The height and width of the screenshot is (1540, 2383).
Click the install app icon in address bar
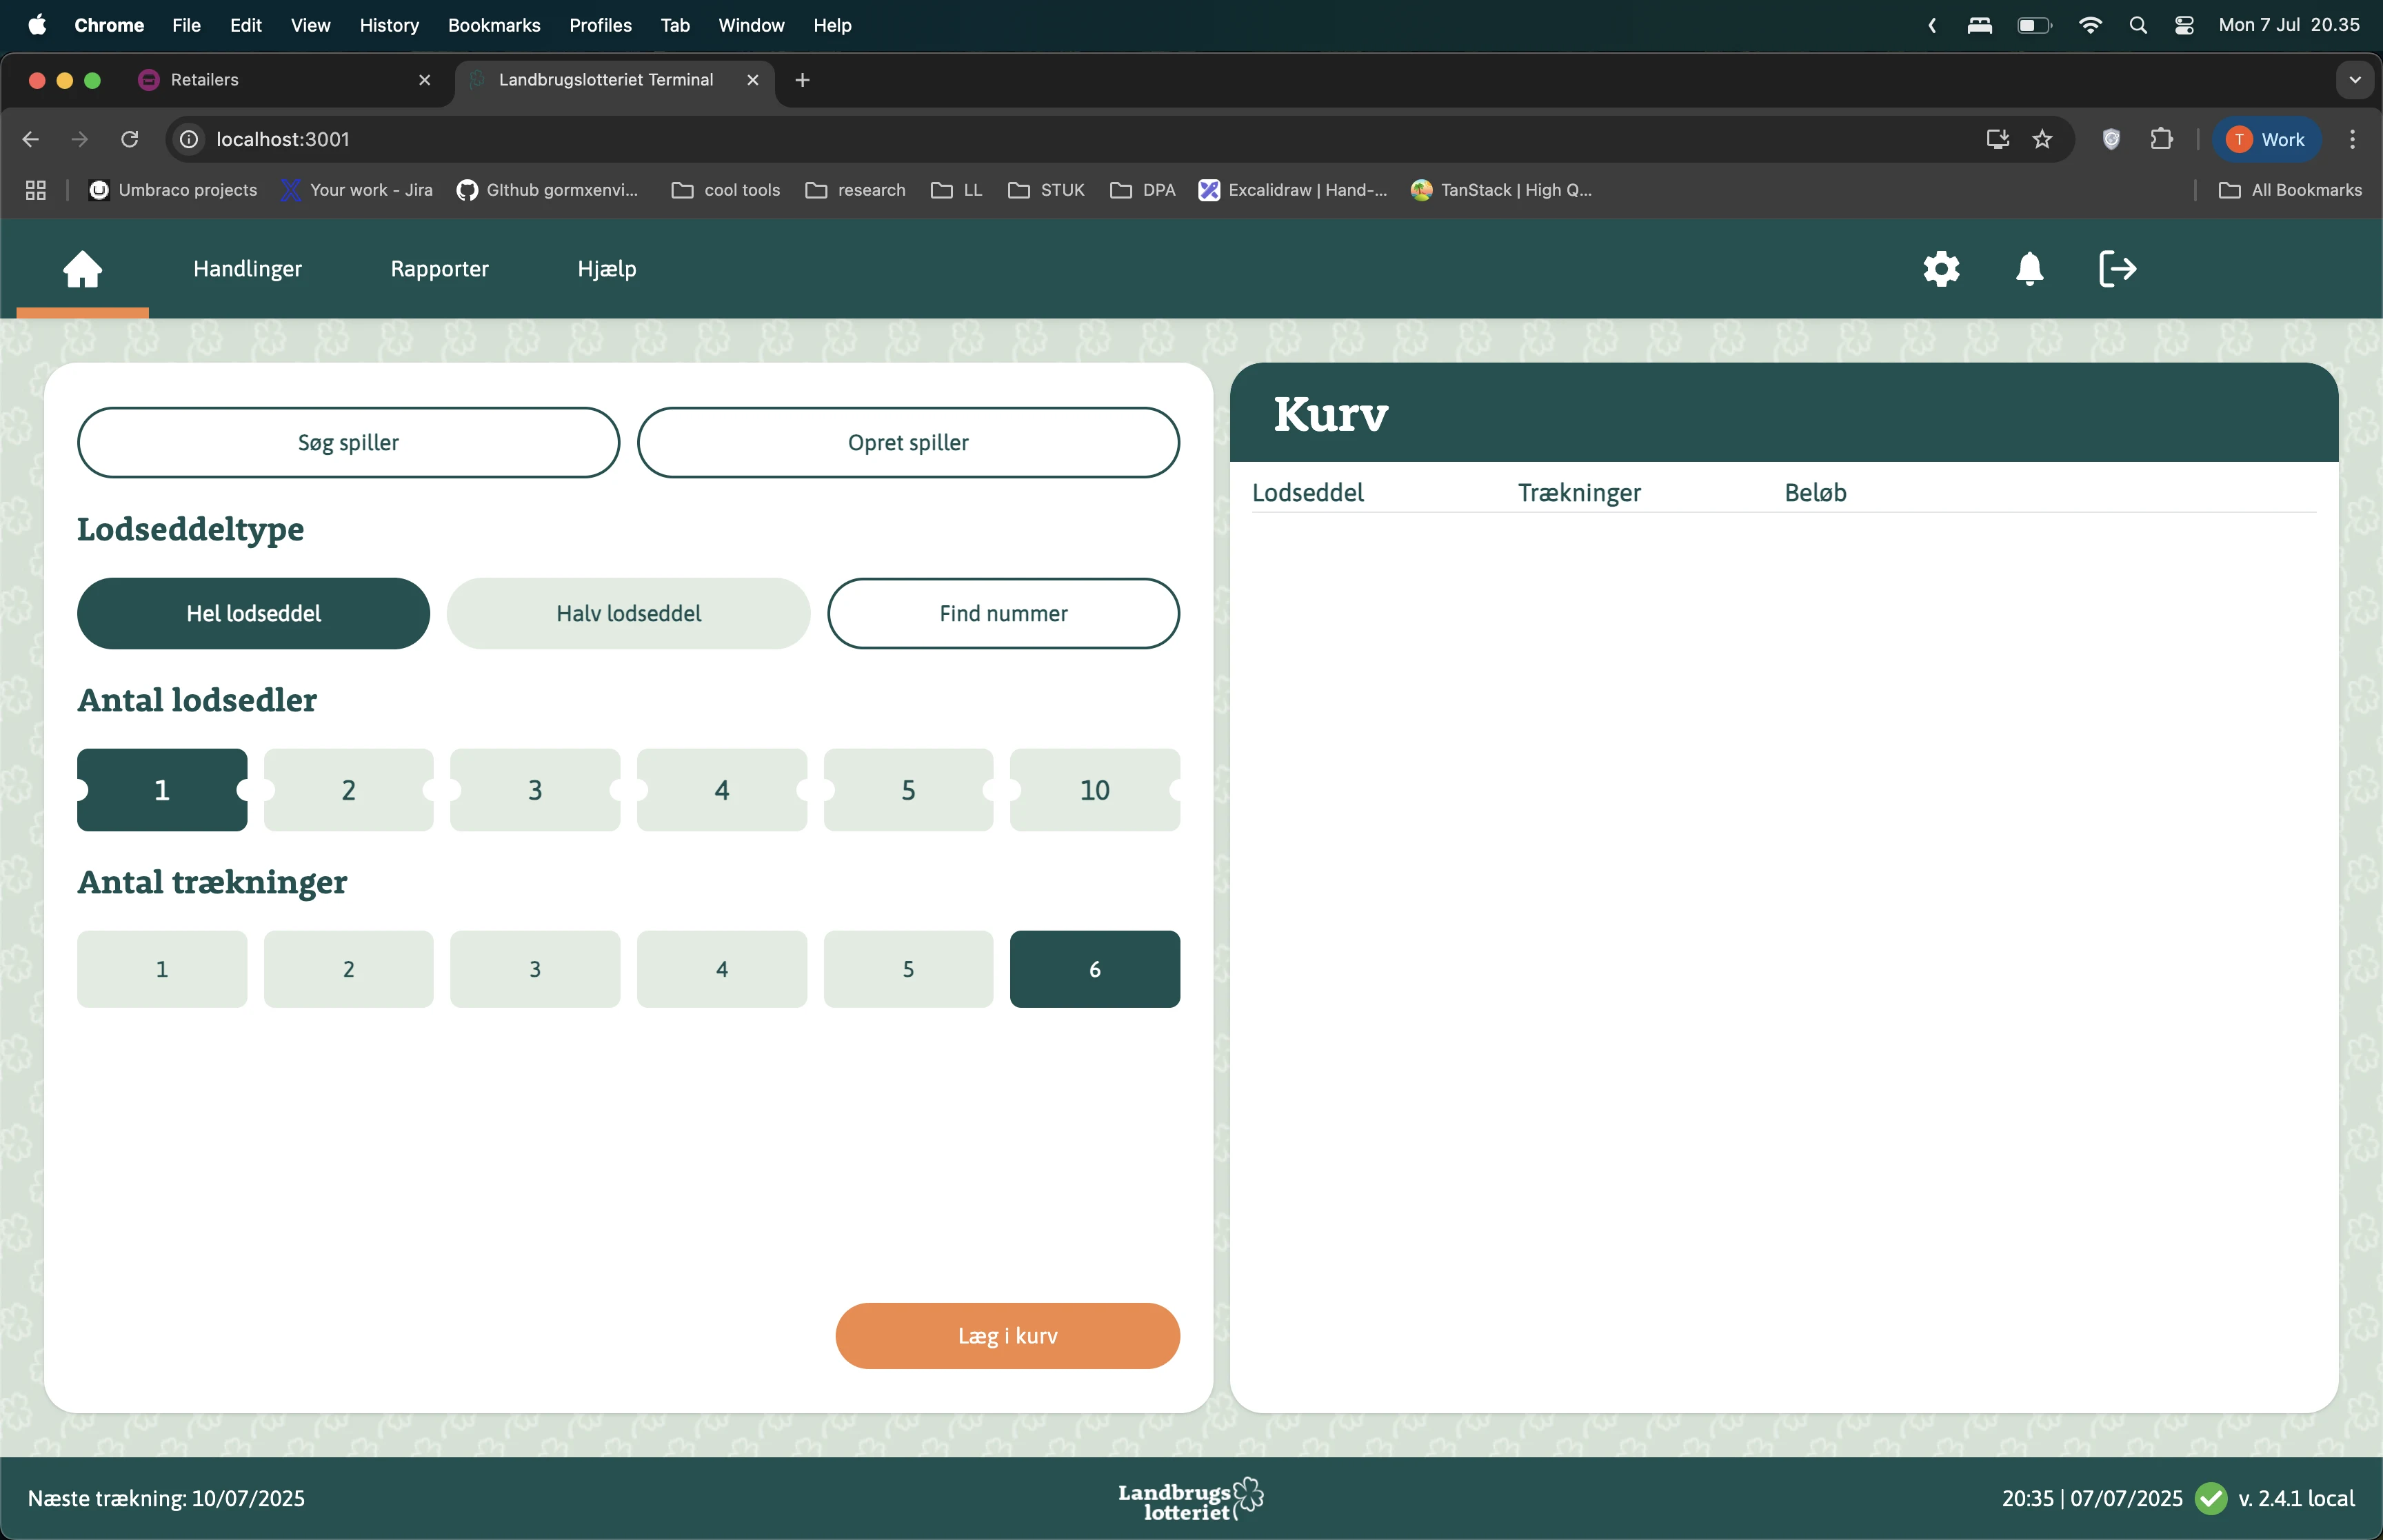[x=1997, y=139]
